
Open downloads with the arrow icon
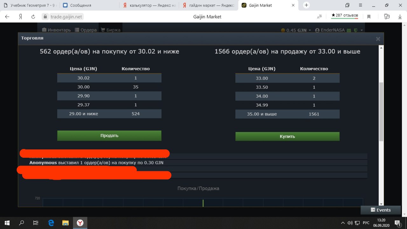coord(400,17)
